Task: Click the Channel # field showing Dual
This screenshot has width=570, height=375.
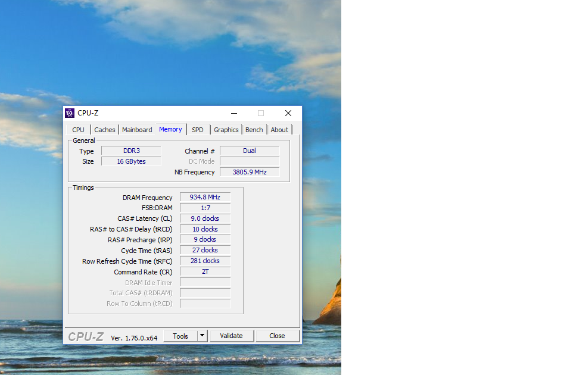Action: tap(250, 151)
